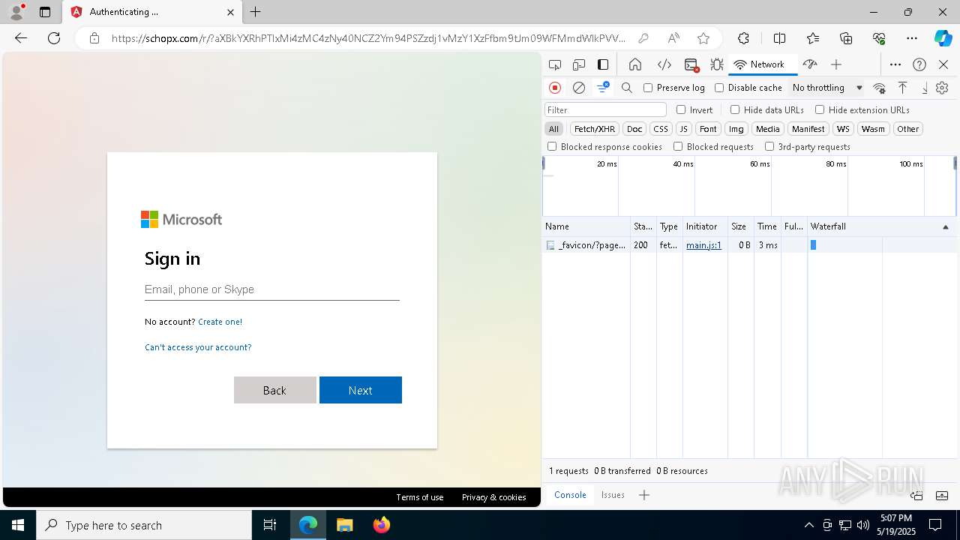Enable Preserve log checkbox
This screenshot has height=540, width=960.
coord(648,88)
